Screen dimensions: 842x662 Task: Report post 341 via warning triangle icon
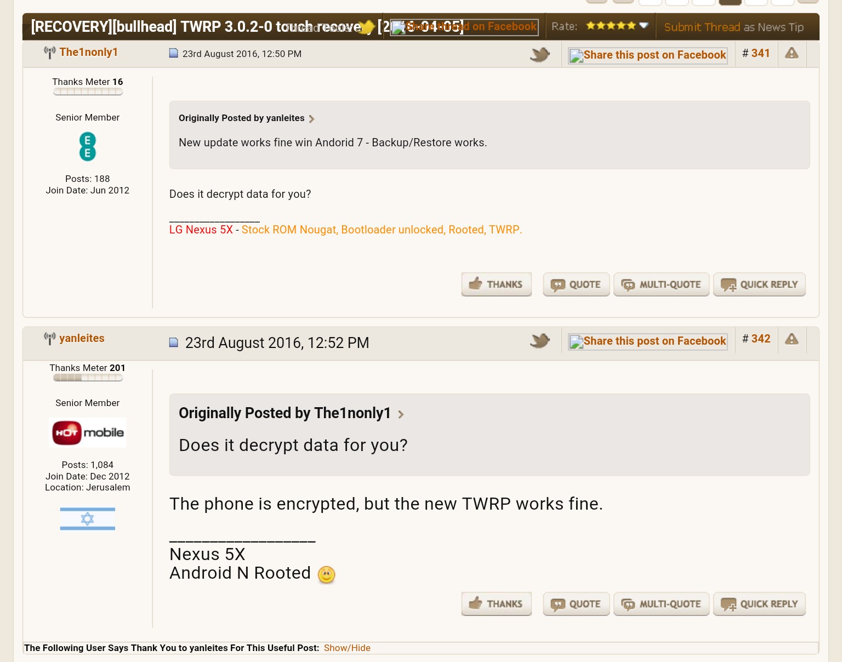(x=792, y=53)
